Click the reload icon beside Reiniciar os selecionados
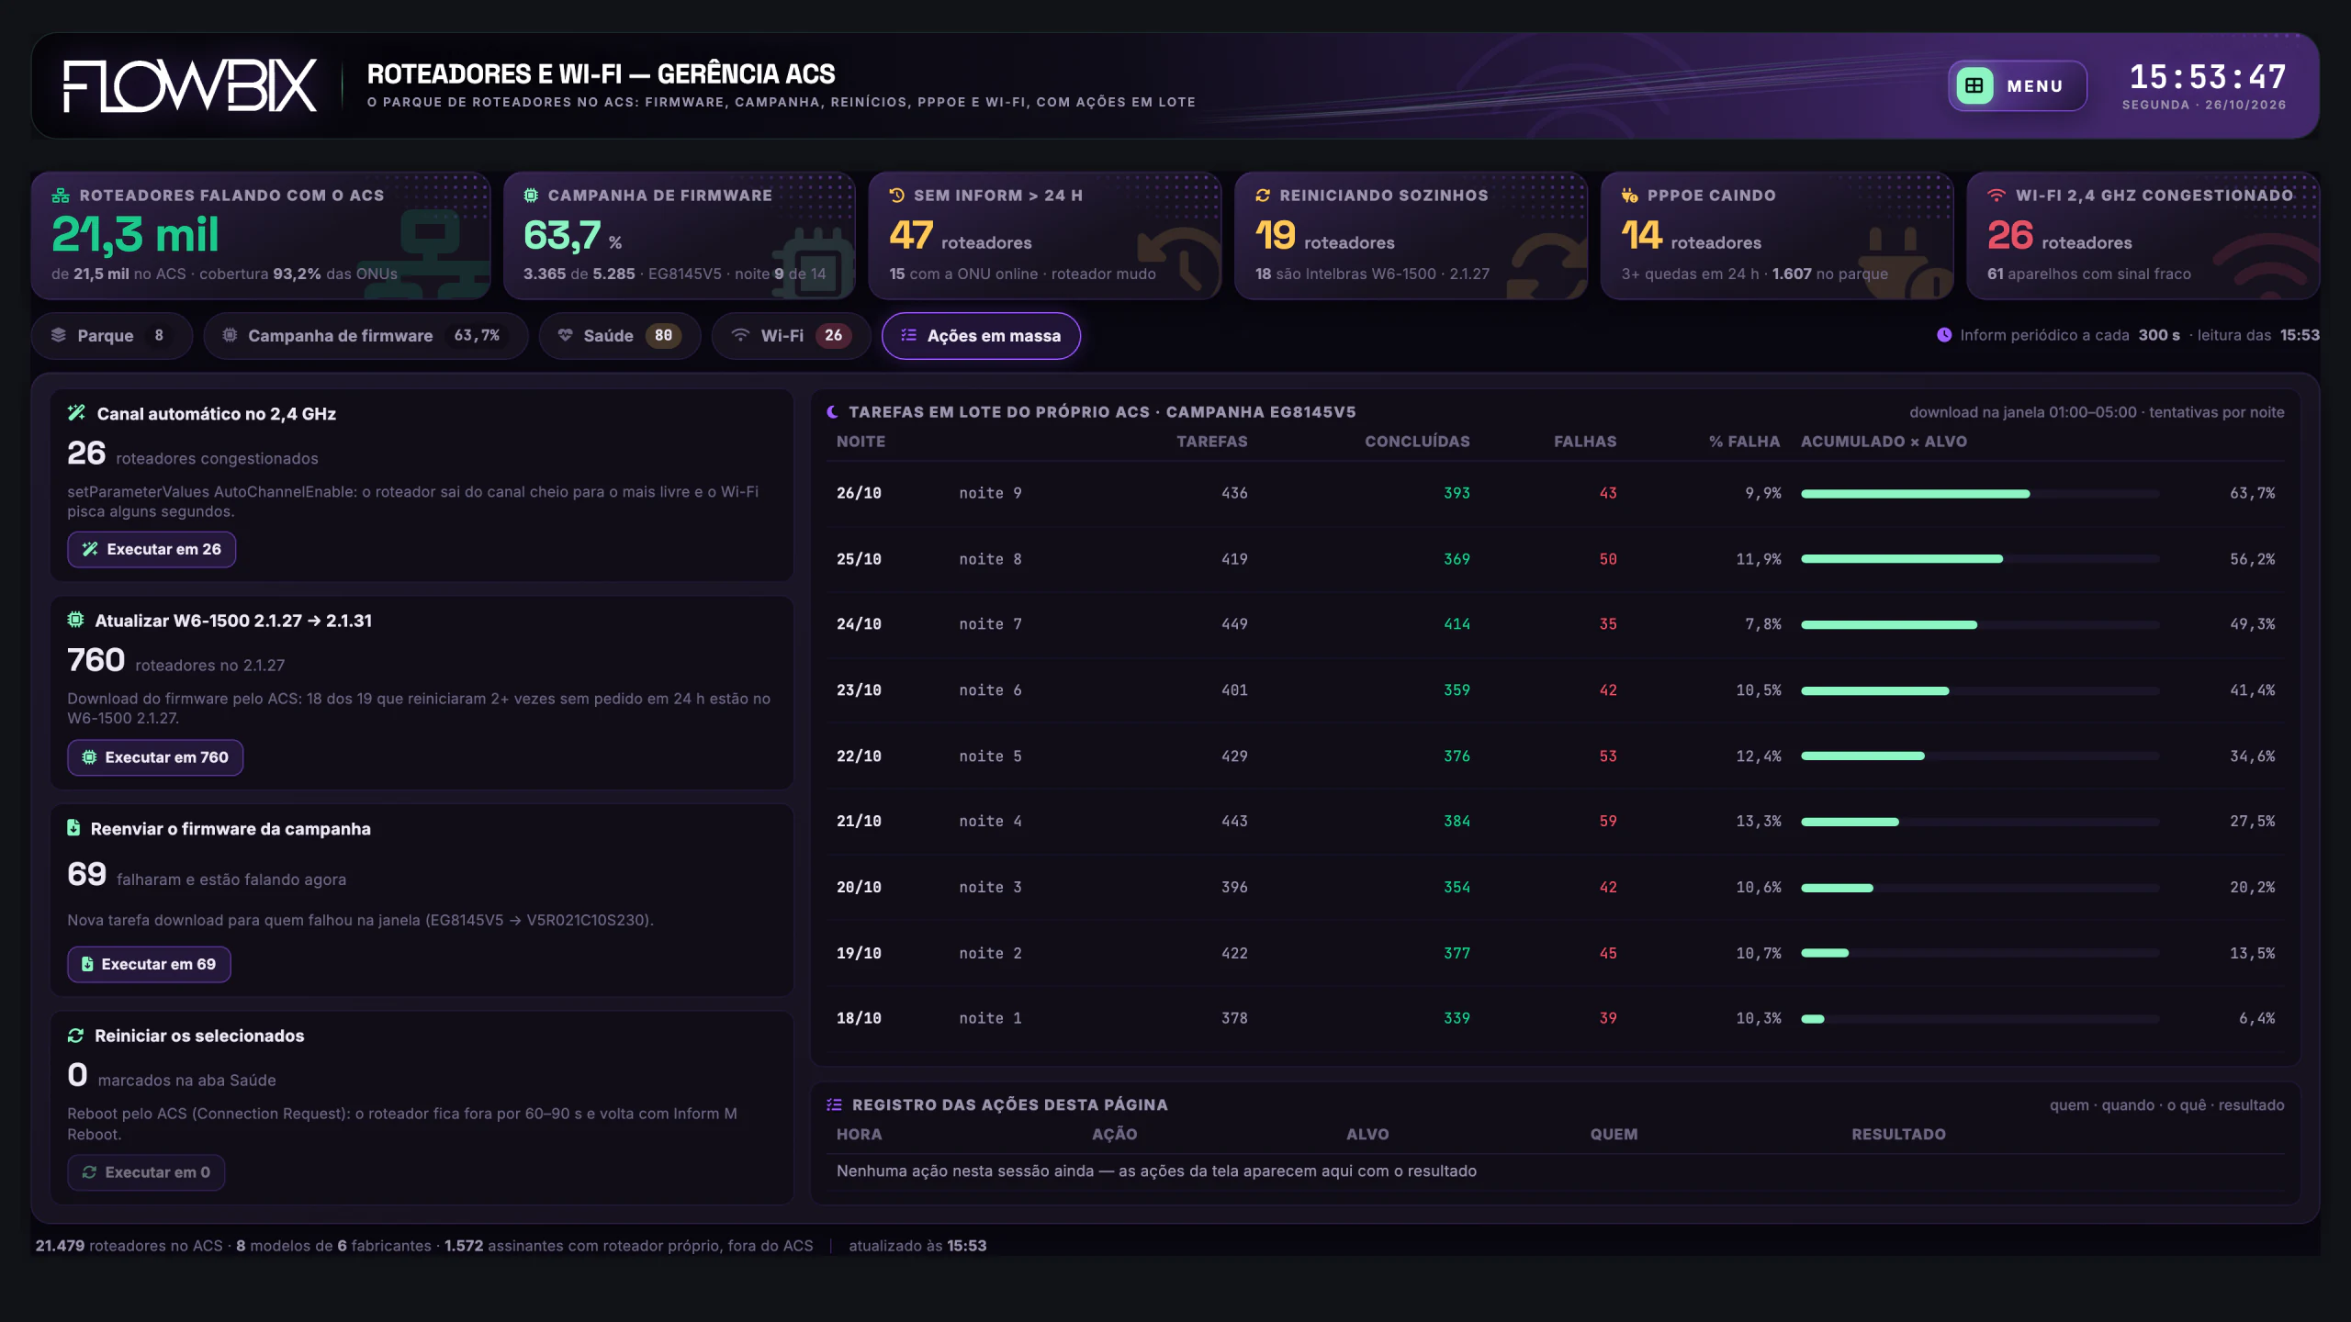 point(75,1036)
